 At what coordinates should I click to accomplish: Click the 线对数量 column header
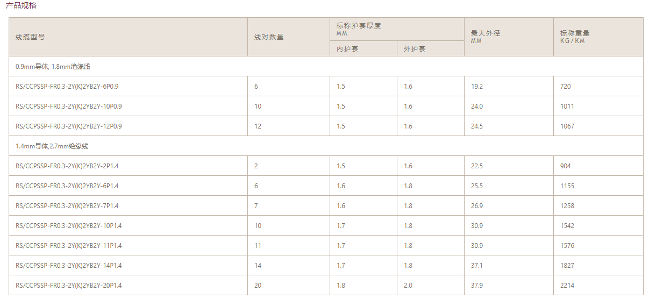tap(269, 37)
